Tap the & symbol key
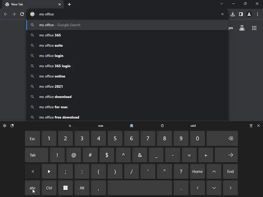 (140, 155)
